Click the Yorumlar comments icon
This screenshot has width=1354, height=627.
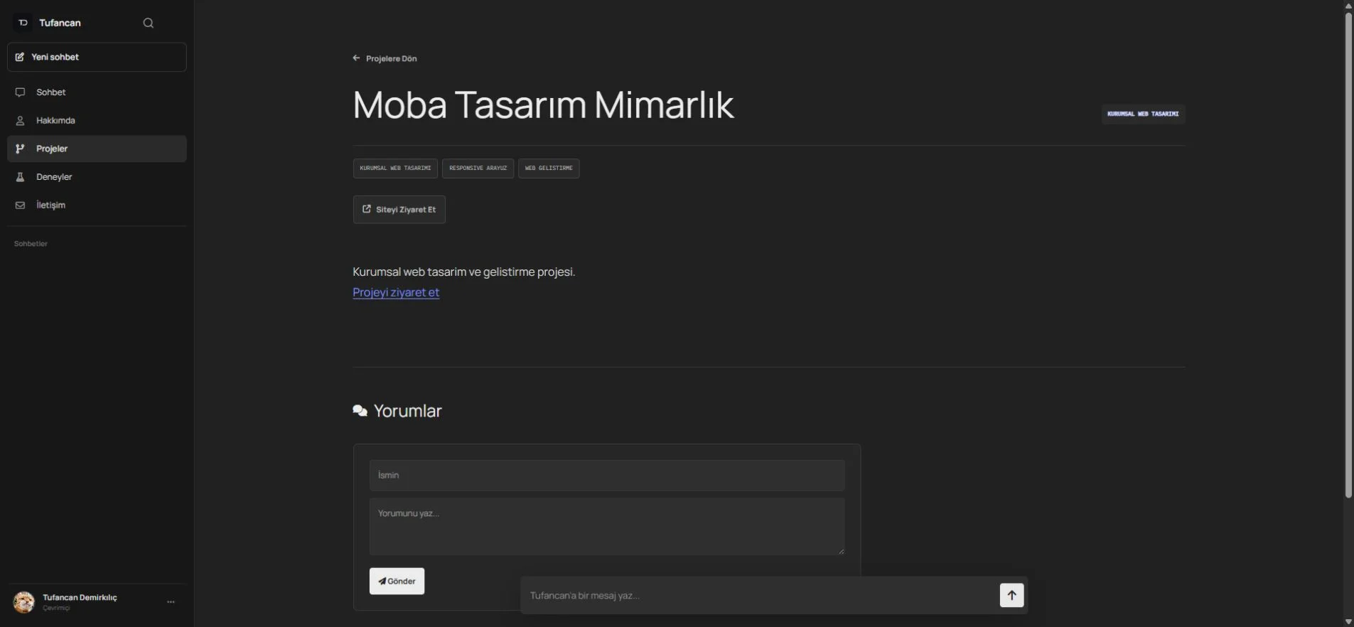click(360, 411)
